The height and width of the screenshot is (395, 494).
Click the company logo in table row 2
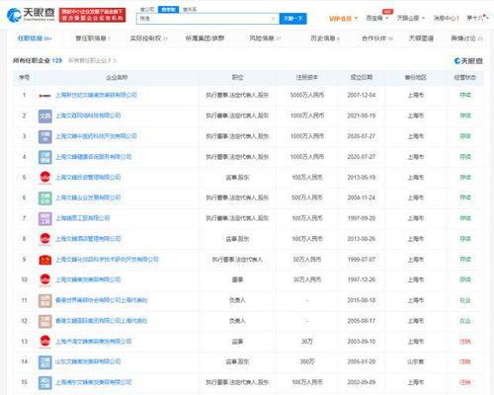[x=45, y=117]
